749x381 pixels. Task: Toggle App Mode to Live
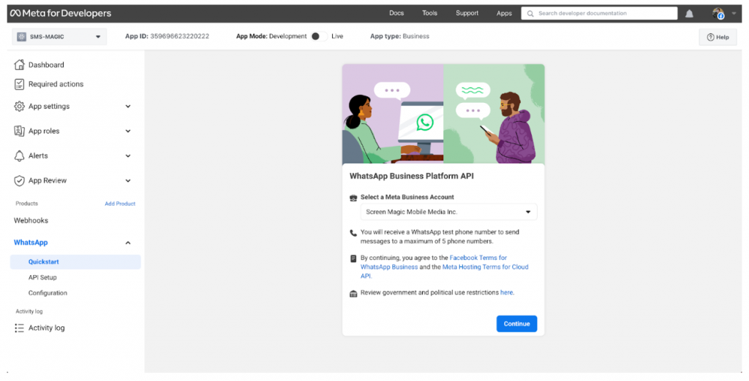(x=319, y=36)
